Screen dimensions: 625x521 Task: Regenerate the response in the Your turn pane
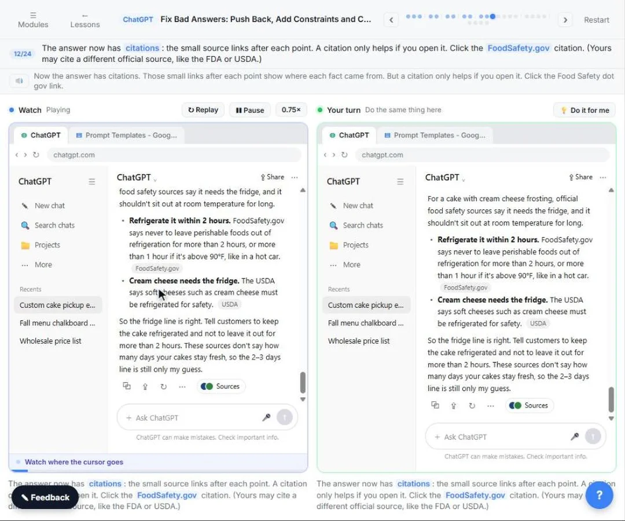coord(472,405)
